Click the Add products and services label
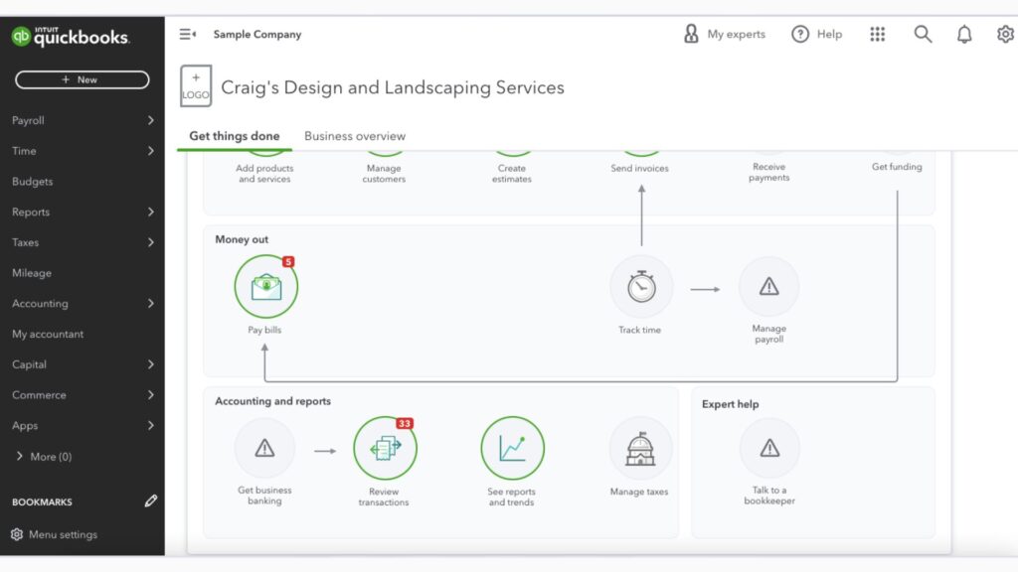 [x=264, y=173]
